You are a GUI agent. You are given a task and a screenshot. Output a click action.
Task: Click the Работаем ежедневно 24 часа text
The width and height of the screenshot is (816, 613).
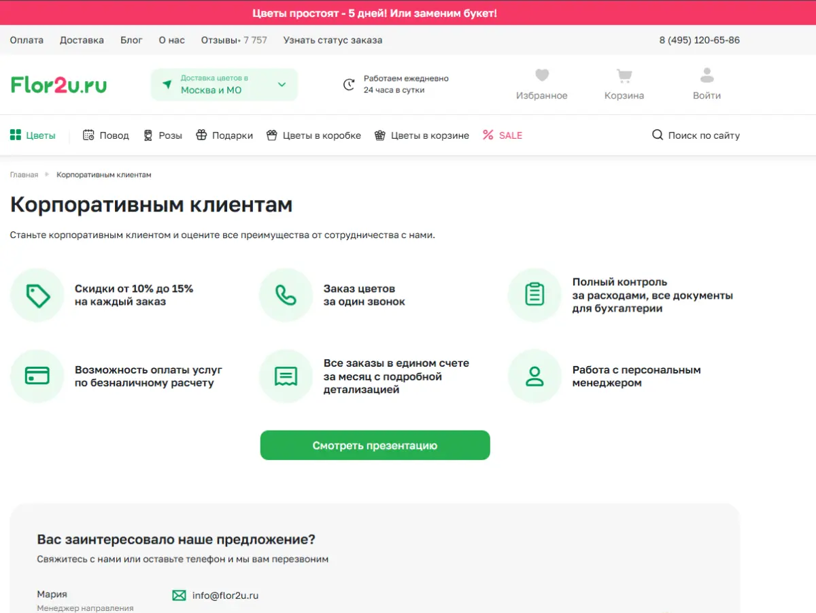[406, 84]
